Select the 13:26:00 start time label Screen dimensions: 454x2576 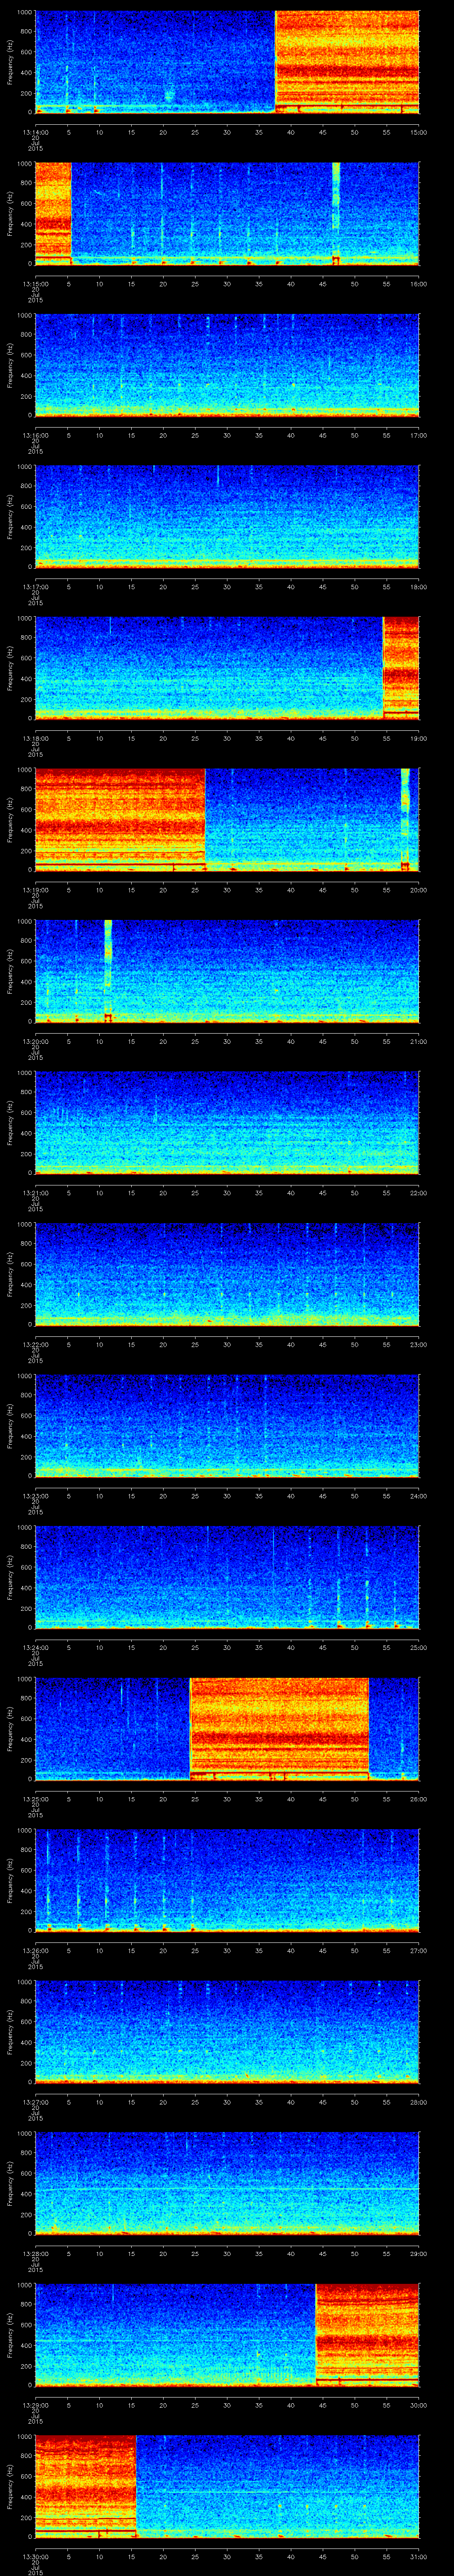point(35,1951)
